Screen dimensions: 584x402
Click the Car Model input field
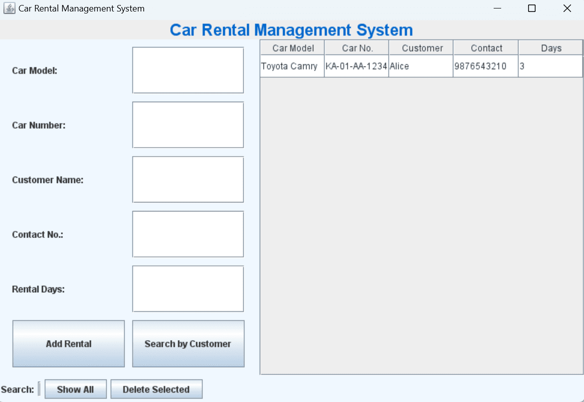point(188,70)
